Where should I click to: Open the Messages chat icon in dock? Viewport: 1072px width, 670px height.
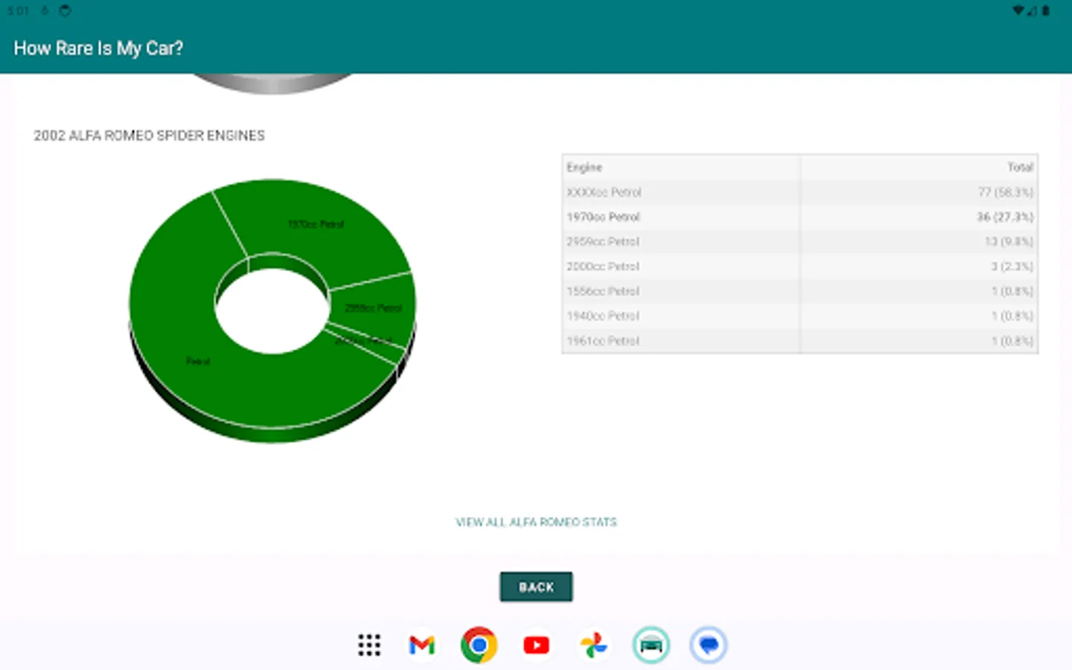[708, 645]
